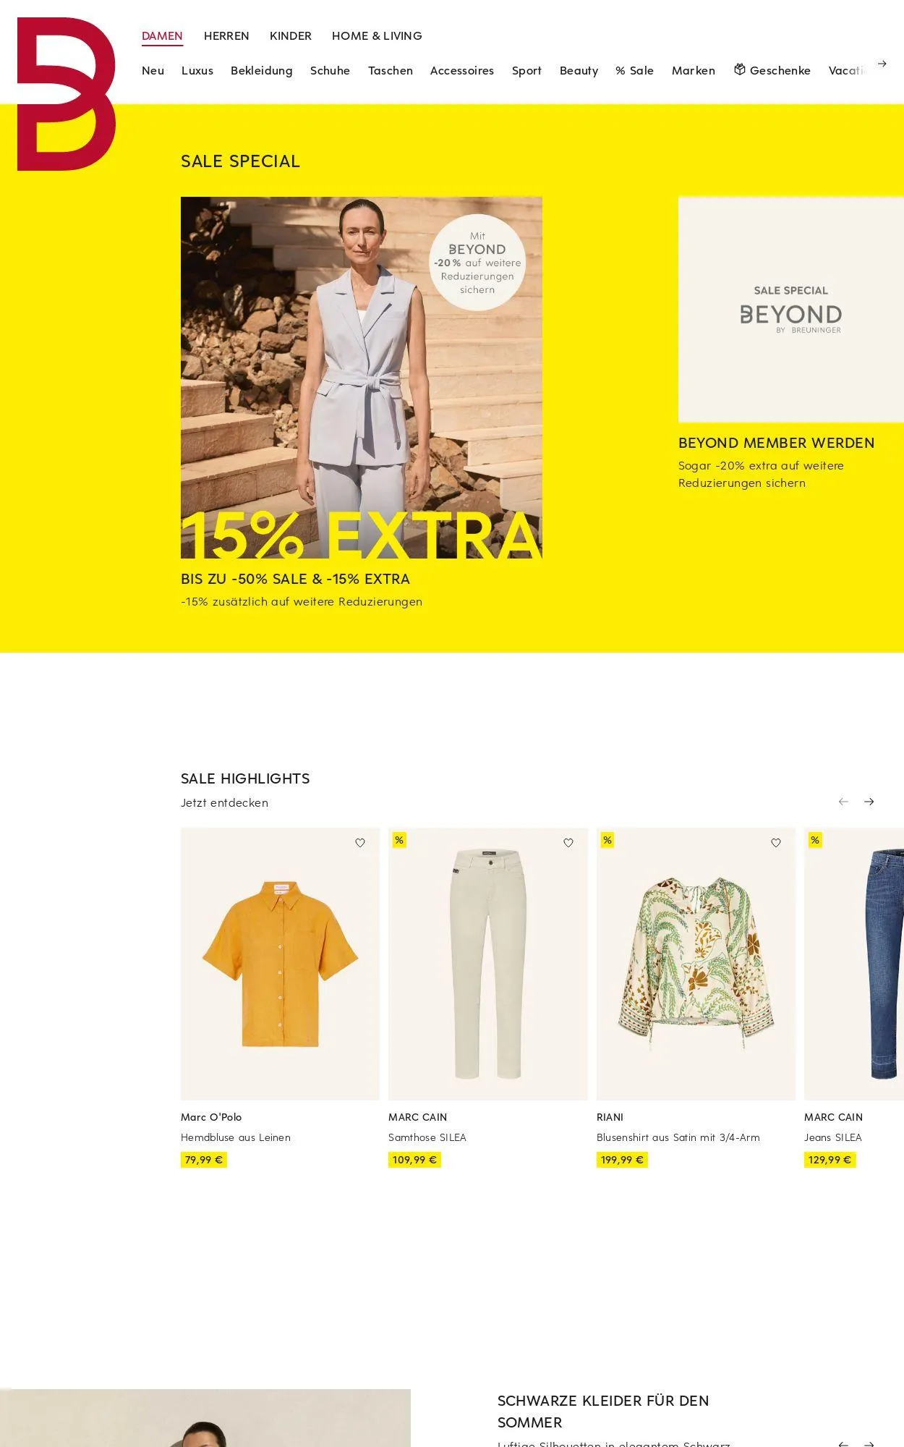Screen dimensions: 904x1447
Task: Expand navigation bar with right arrow
Action: [x=882, y=64]
